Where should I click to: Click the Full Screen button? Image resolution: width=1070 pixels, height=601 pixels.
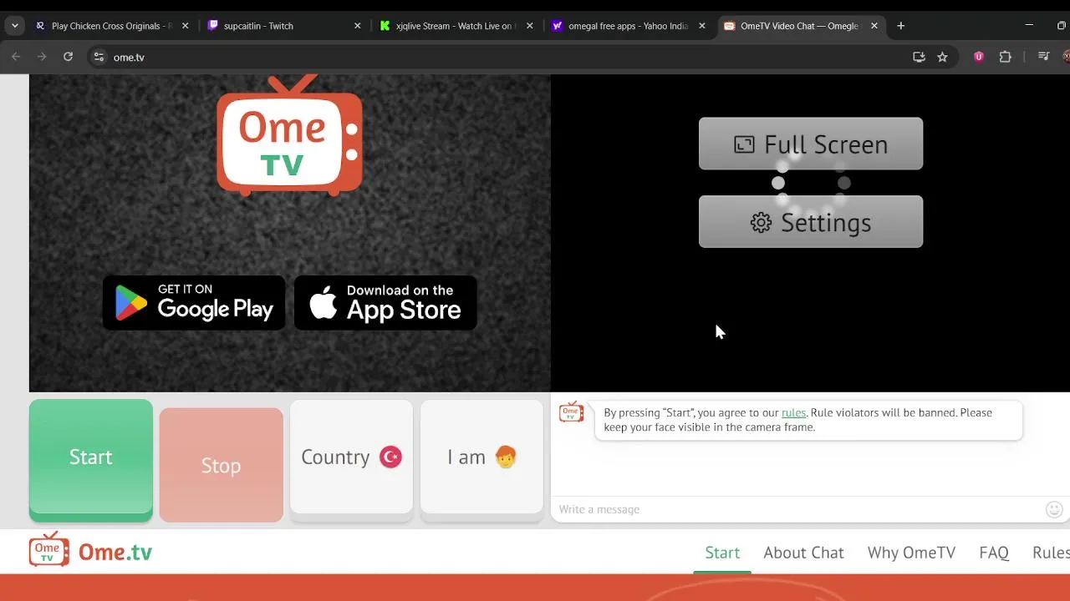pyautogui.click(x=811, y=144)
